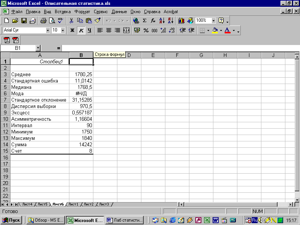Apply the yellow fill color

click(215, 30)
